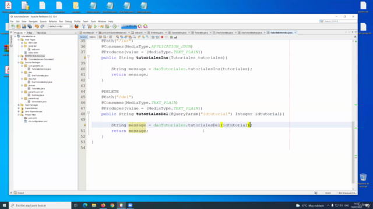Image resolution: width=373 pixels, height=209 pixels.
Task: Select RESTful Web Services node
Action: click(35, 56)
